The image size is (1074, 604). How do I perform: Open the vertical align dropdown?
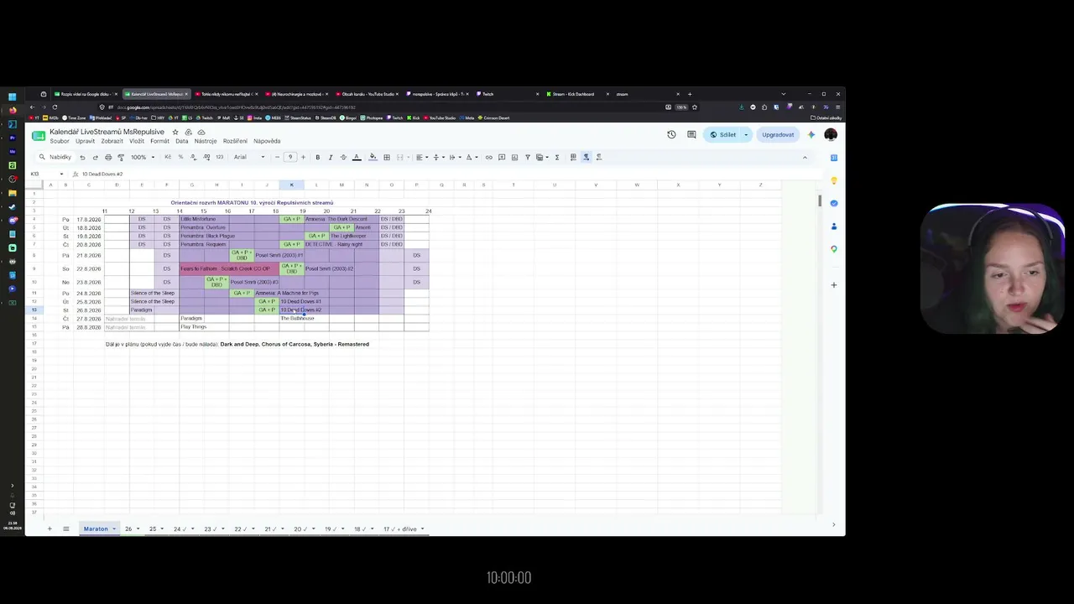click(439, 157)
